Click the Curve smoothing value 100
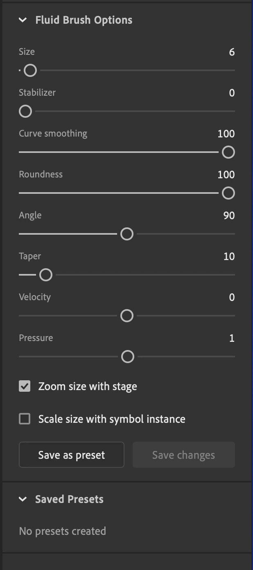253x570 pixels. pyautogui.click(x=226, y=134)
